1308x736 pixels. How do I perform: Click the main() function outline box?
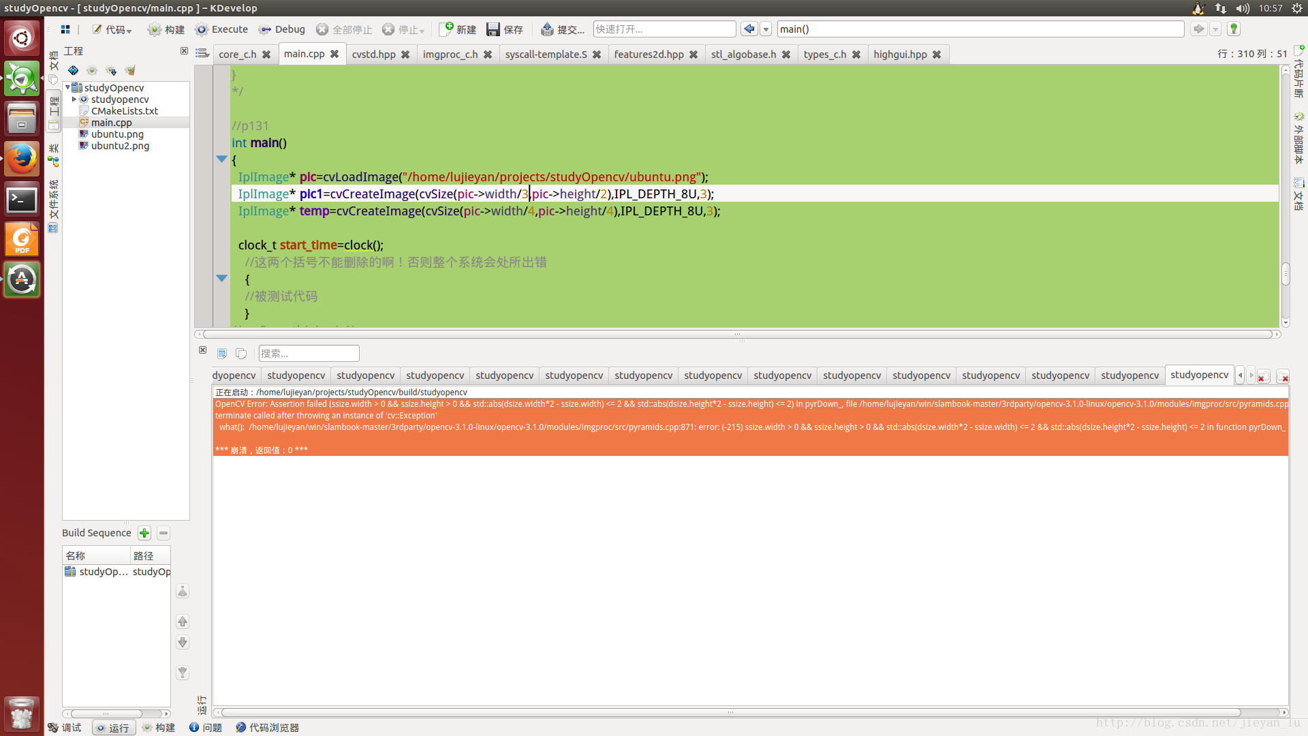pyautogui.click(x=980, y=29)
